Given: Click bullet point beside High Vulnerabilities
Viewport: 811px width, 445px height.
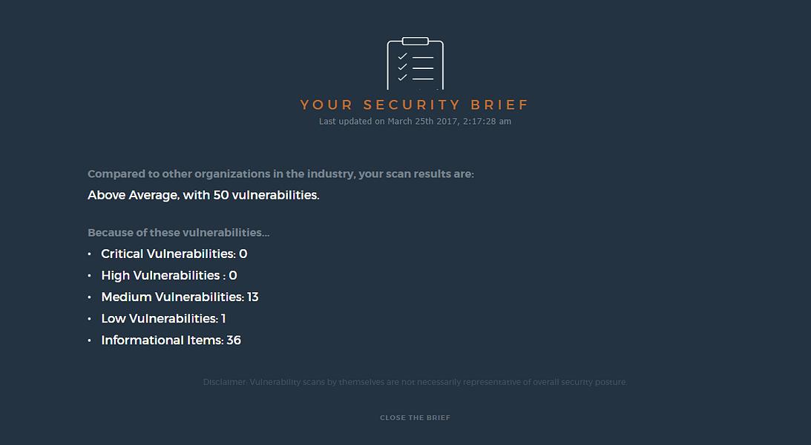Looking at the screenshot, I should (90, 275).
